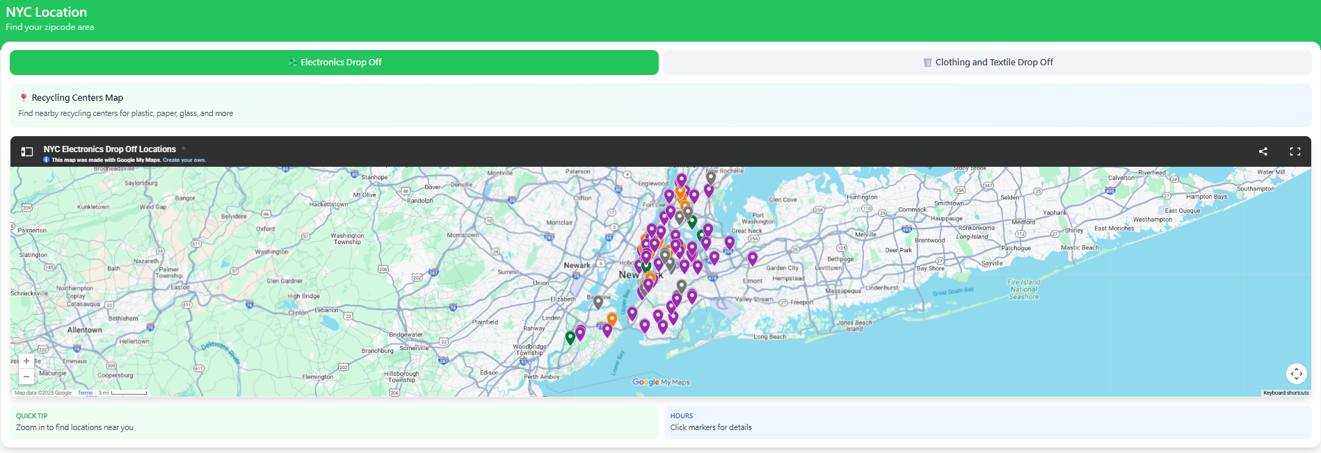Select purple marker below Great Neck
Image resolution: width=1321 pixels, height=453 pixels.
click(730, 242)
